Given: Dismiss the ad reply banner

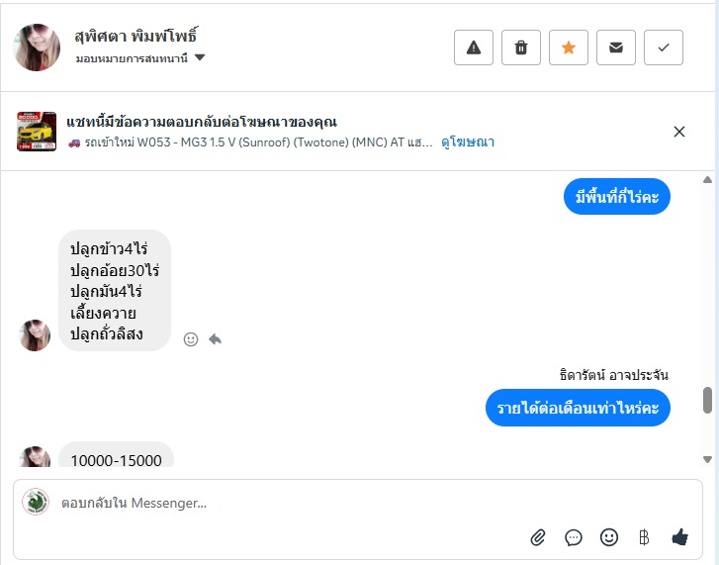Looking at the screenshot, I should click(x=679, y=132).
